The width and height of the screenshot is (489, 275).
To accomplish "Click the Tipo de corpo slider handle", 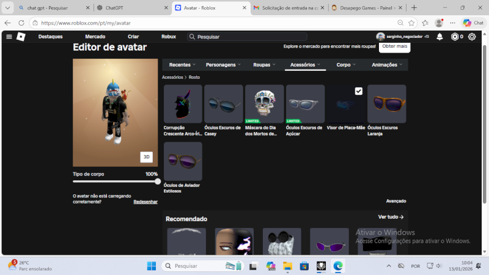I will pyautogui.click(x=158, y=182).
